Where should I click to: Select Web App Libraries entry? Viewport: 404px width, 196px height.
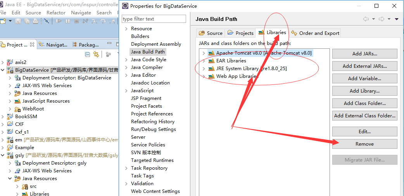pyautogui.click(x=237, y=76)
